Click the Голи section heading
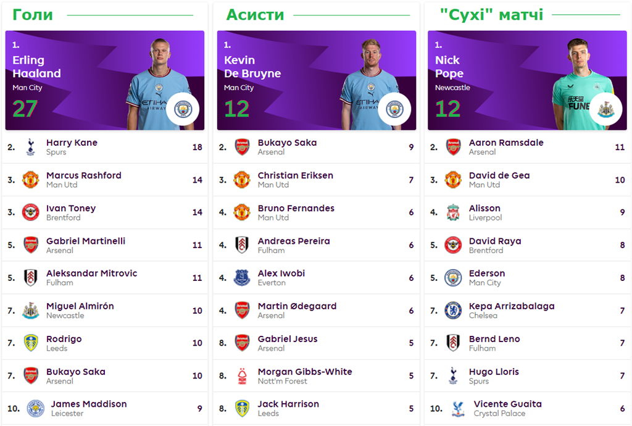This screenshot has width=632, height=426. (x=33, y=14)
